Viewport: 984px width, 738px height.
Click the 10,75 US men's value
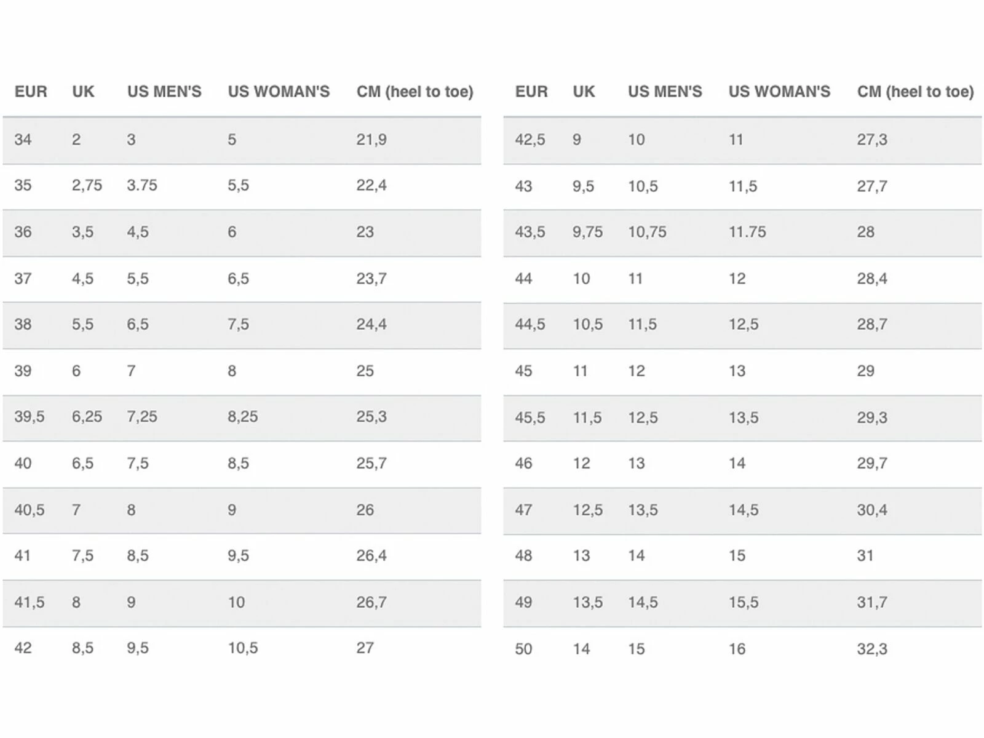point(647,232)
